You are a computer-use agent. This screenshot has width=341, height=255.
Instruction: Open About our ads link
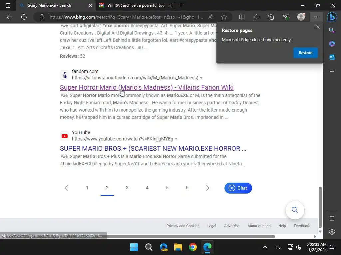point(259,226)
